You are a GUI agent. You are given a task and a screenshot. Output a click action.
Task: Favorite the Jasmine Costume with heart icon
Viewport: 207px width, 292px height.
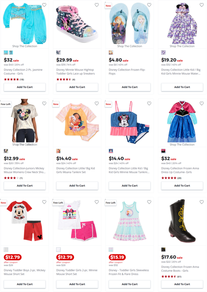(x=44, y=5)
